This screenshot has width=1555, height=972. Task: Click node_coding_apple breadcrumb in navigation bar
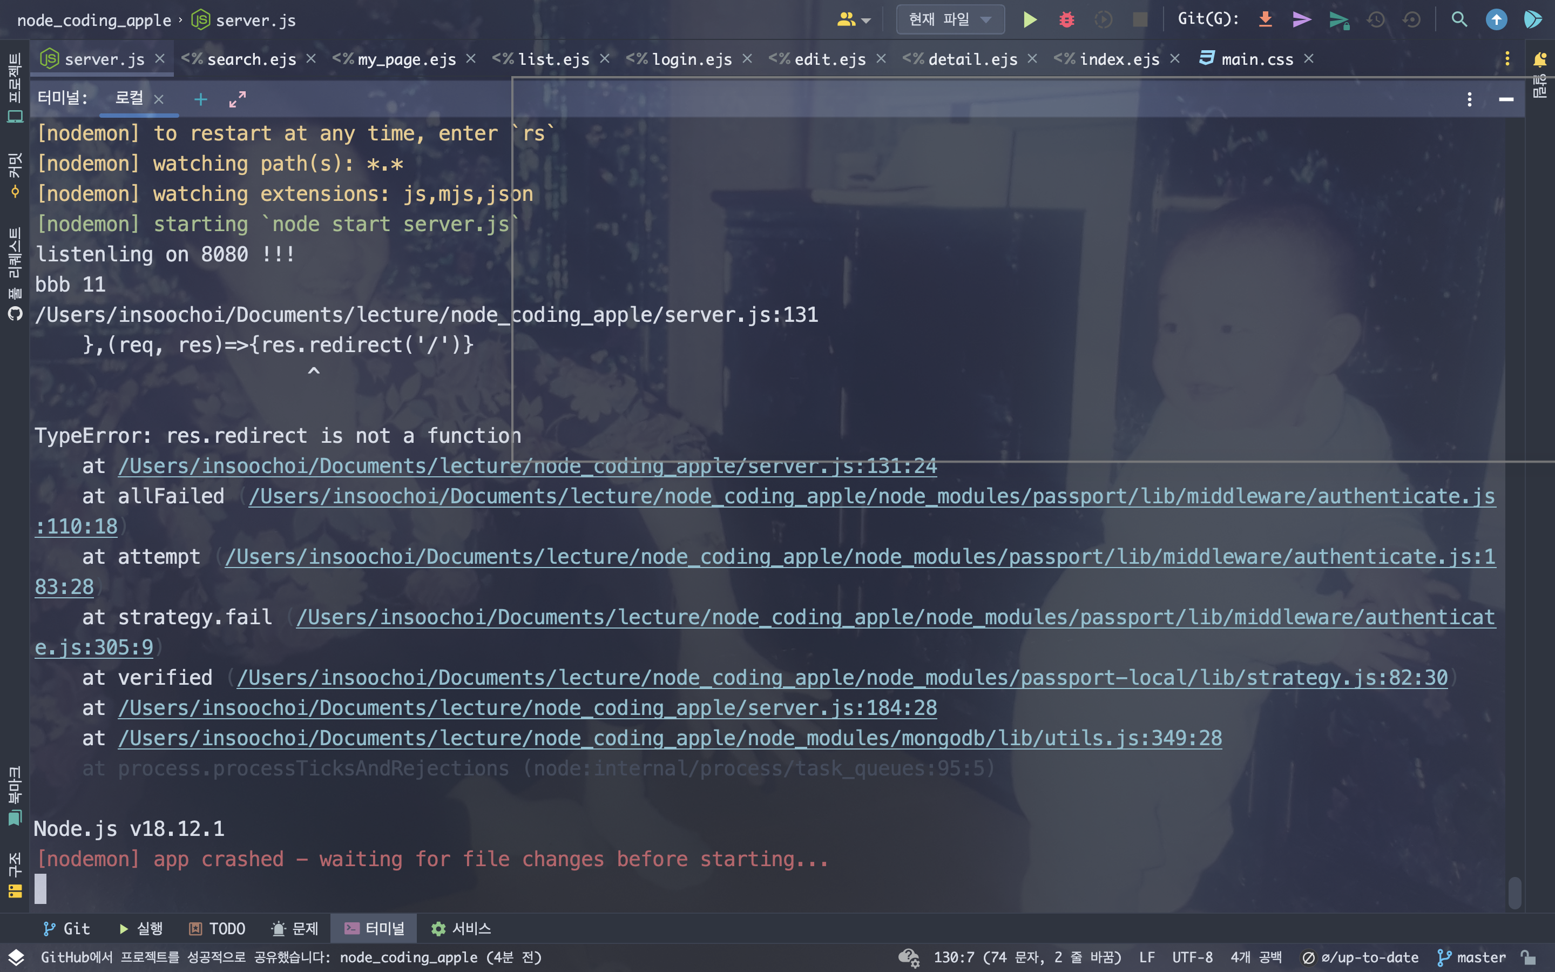pos(94,20)
